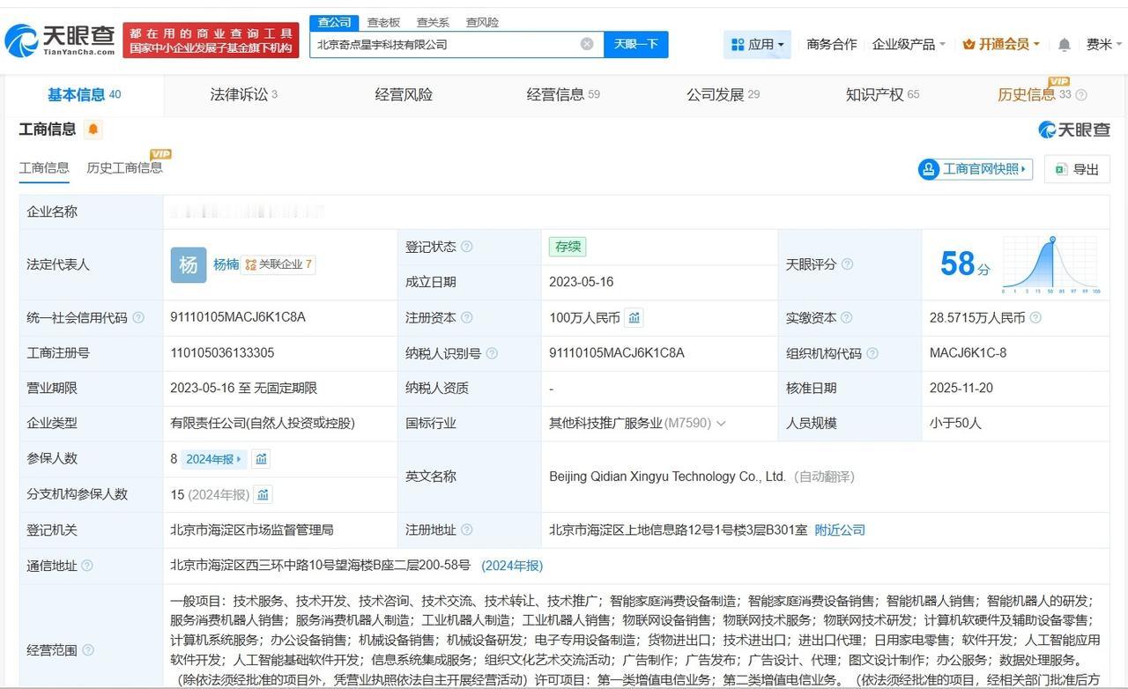The height and width of the screenshot is (689, 1128).
Task: Click the avatar tile with 杨
Action: pyautogui.click(x=189, y=264)
